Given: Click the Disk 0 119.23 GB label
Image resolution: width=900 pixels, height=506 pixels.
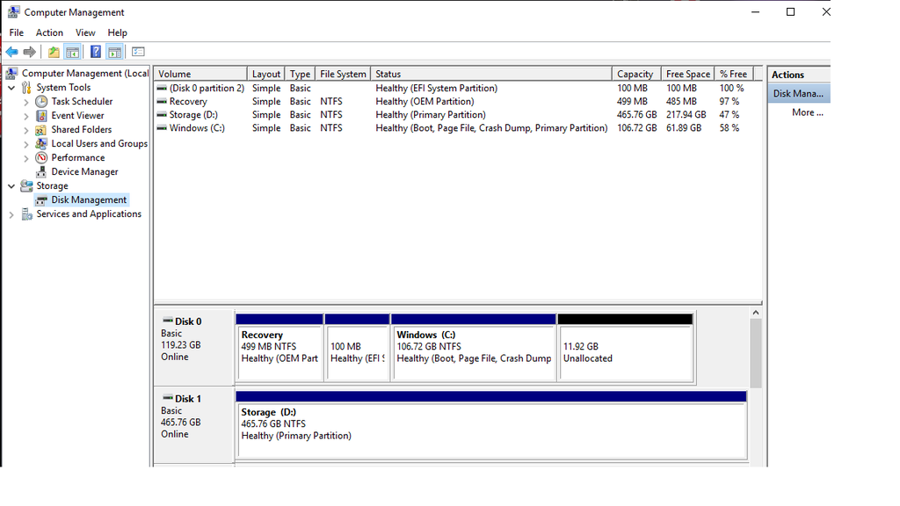Looking at the screenshot, I should coord(181,344).
